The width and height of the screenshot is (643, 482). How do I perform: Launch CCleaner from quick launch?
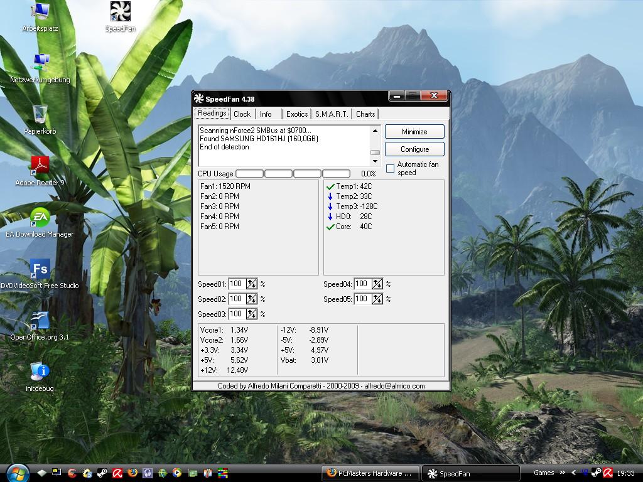pyautogui.click(x=72, y=473)
